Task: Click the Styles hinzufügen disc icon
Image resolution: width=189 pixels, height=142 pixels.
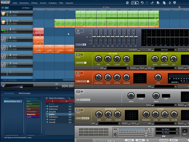Action: [47, 98]
